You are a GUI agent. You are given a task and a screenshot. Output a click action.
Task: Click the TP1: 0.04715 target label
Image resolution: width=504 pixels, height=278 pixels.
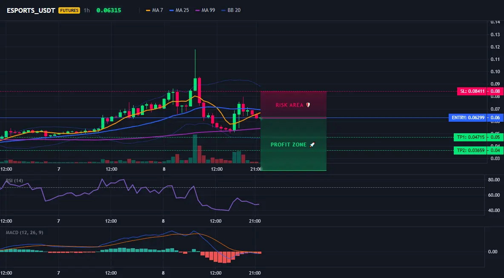(470, 137)
